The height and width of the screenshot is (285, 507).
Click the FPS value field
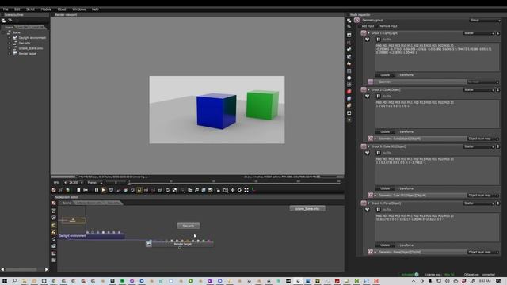tap(74, 183)
